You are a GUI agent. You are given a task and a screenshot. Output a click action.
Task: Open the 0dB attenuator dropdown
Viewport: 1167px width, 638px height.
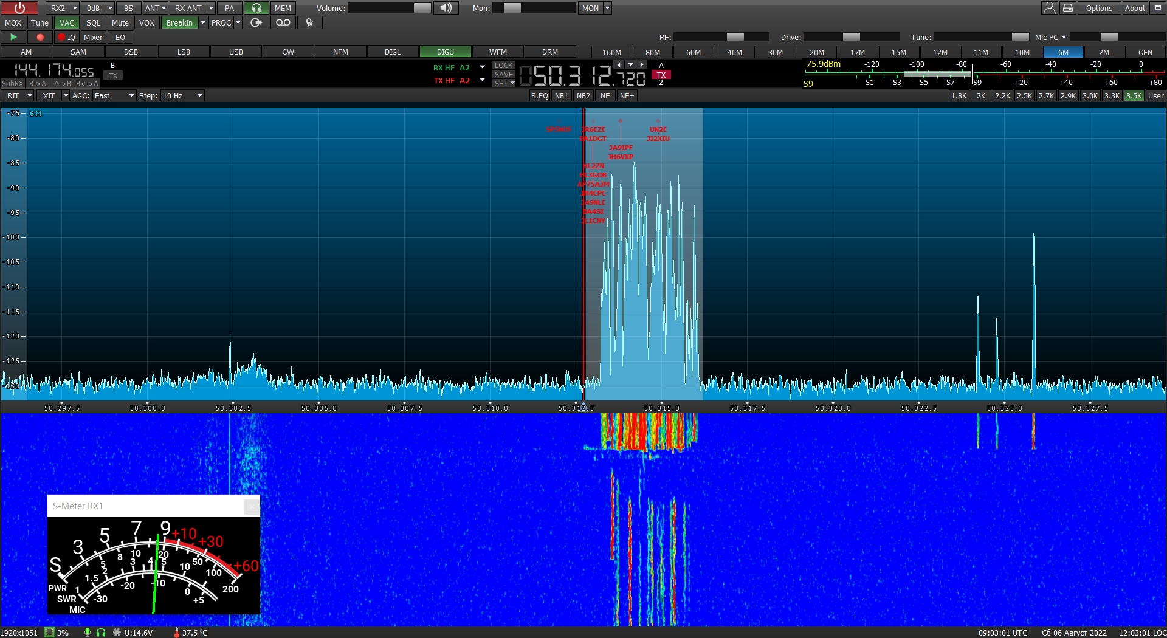(110, 8)
